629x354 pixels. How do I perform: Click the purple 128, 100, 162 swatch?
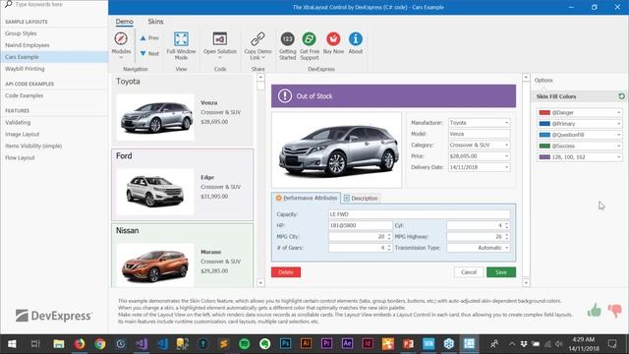pyautogui.click(x=544, y=157)
